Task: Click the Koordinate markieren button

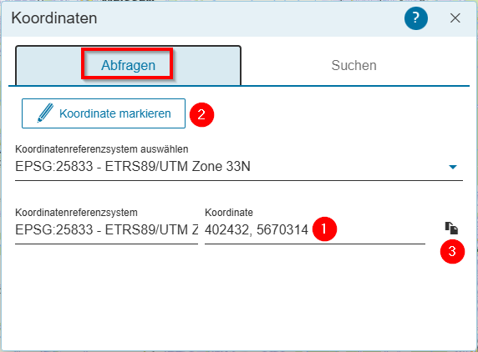Action: 104,113
